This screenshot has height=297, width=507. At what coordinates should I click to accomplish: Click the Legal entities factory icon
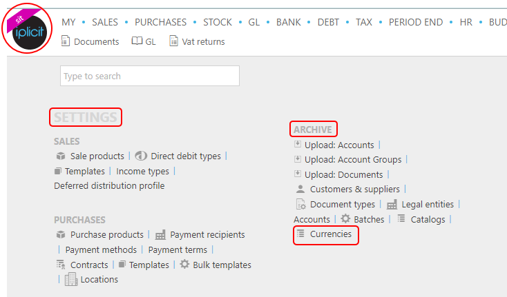[392, 205]
